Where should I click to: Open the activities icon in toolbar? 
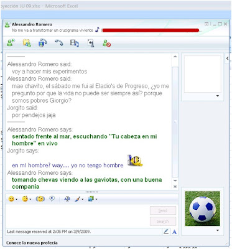click(75, 43)
